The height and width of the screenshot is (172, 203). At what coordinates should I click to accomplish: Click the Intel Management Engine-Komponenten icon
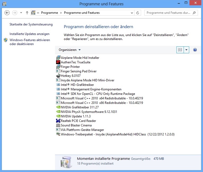pyautogui.click(x=58, y=89)
